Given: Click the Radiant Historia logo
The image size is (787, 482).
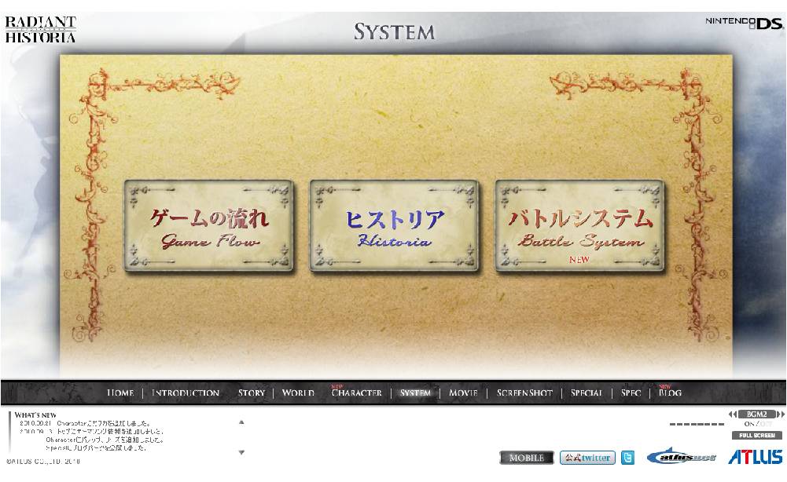Looking at the screenshot, I should (x=40, y=30).
